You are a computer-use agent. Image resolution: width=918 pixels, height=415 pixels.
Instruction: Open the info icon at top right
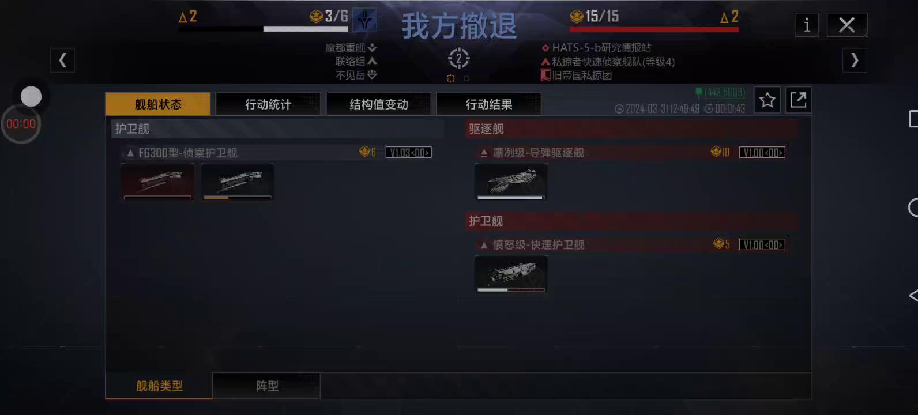(807, 25)
